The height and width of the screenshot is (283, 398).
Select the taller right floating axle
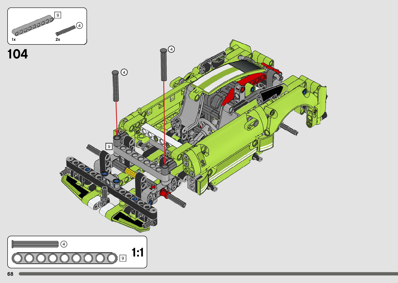click(x=164, y=64)
